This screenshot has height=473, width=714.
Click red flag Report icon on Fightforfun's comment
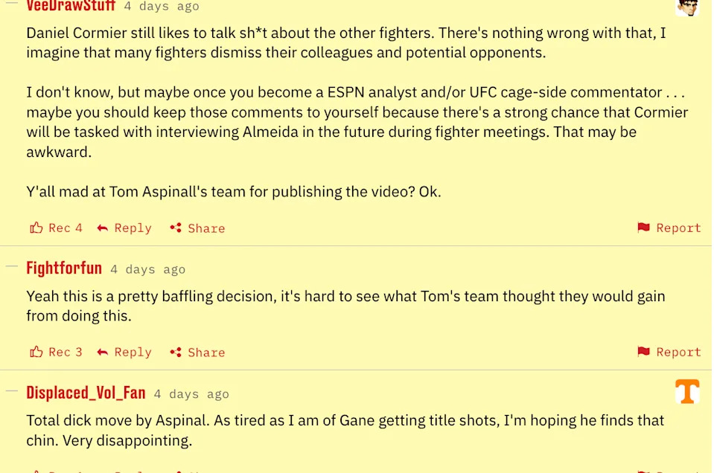(644, 352)
